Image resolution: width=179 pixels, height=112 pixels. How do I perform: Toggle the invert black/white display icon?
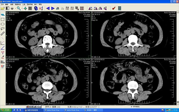(7, 8)
